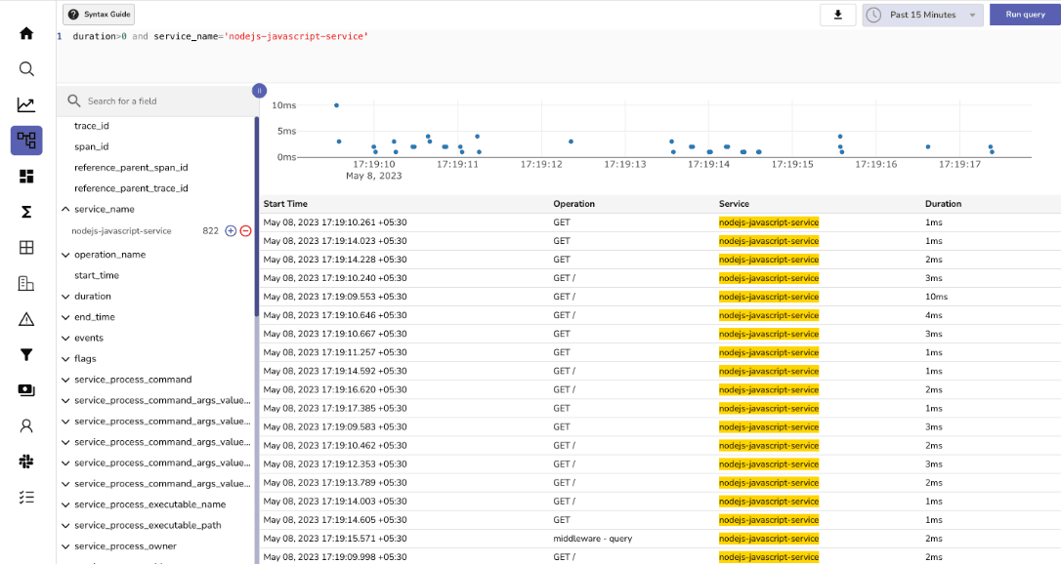
Task: Expand the duration field
Action: tap(65, 297)
